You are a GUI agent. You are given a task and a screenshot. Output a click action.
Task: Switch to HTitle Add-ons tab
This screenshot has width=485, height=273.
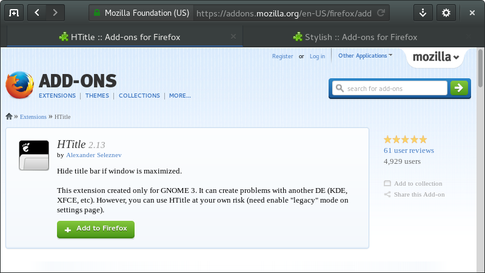[125, 37]
